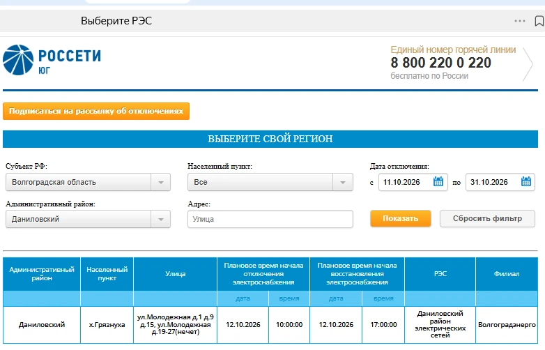Open the Населенный пункт 'Все' combo box

pyautogui.click(x=270, y=182)
